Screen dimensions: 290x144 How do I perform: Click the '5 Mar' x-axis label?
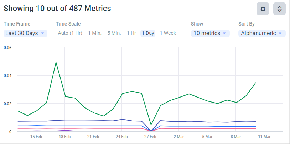207,137
